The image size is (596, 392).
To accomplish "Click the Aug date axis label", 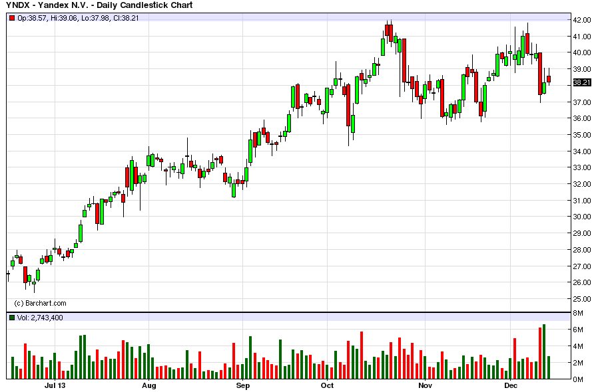I will (149, 385).
